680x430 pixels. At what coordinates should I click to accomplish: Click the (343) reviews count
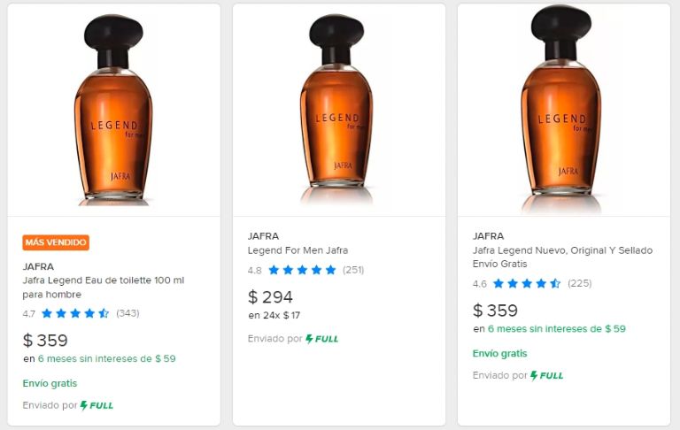click(x=127, y=313)
